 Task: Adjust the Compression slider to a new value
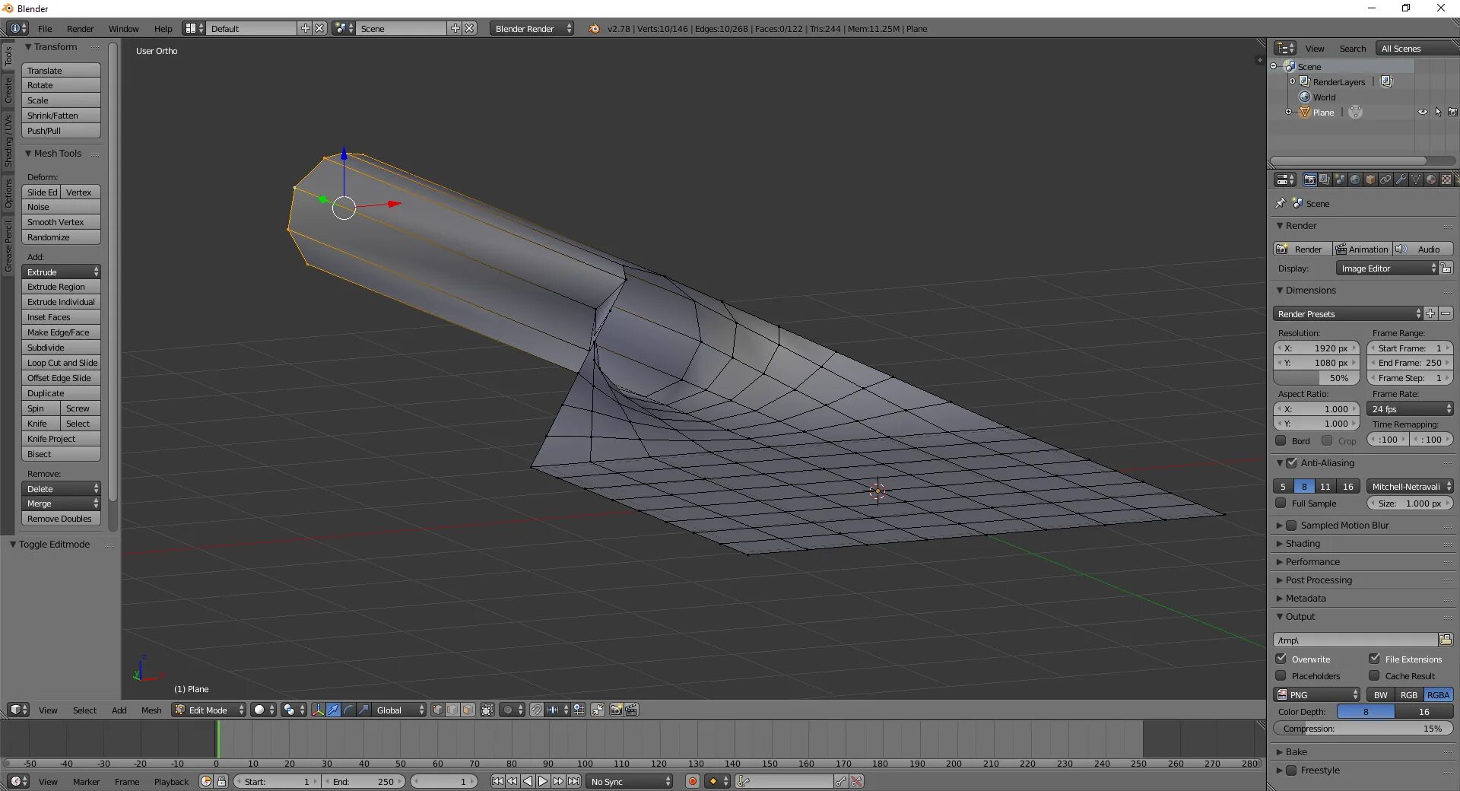(x=1363, y=729)
